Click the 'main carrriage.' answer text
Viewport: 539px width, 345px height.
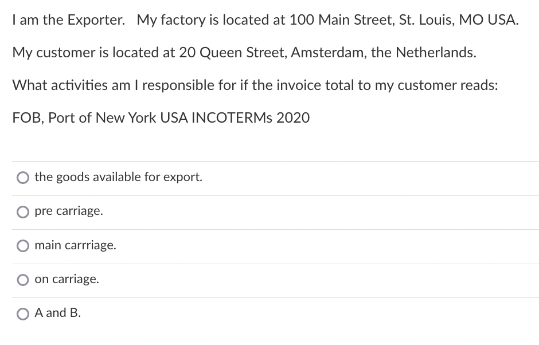pos(75,245)
